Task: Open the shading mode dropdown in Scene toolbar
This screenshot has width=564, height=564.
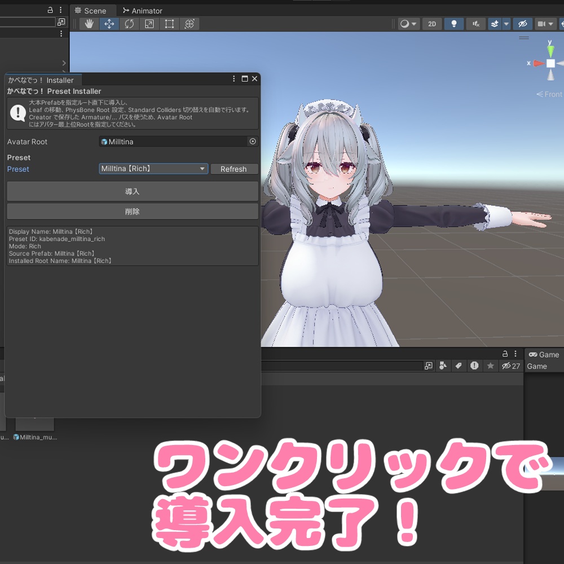Action: (408, 24)
